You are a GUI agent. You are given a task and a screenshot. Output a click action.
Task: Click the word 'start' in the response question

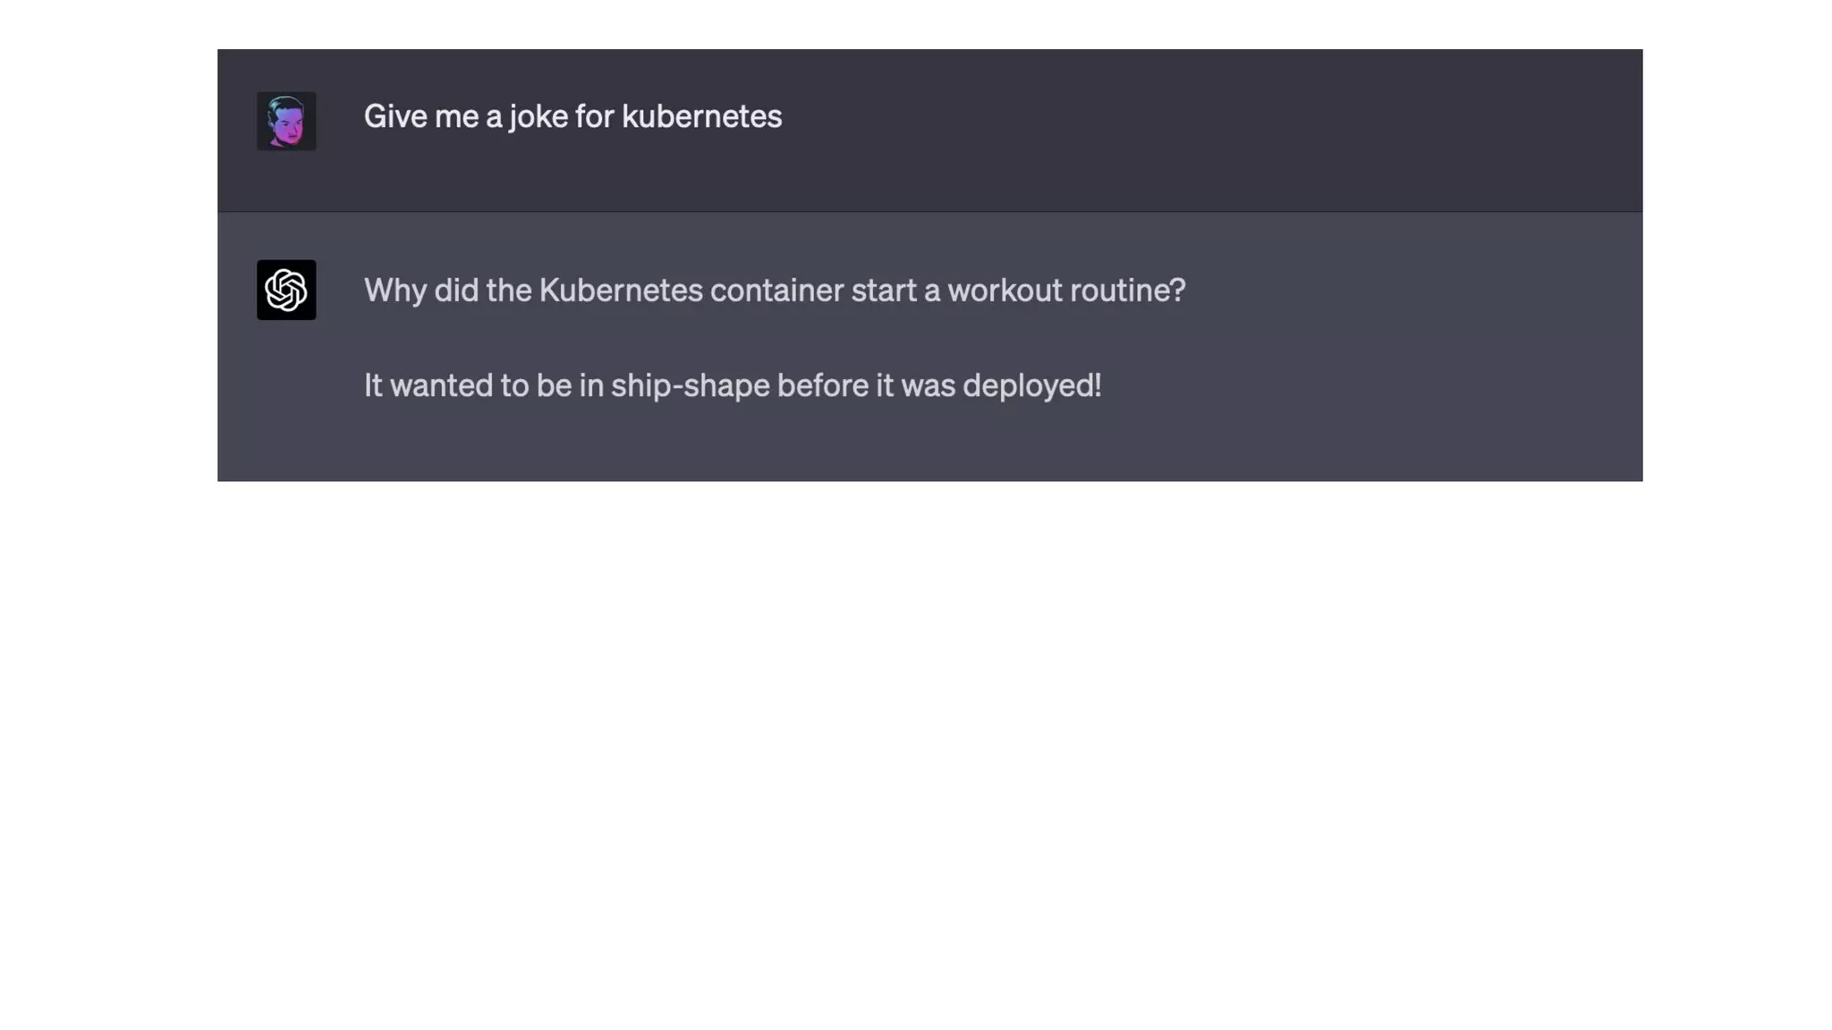(x=882, y=291)
